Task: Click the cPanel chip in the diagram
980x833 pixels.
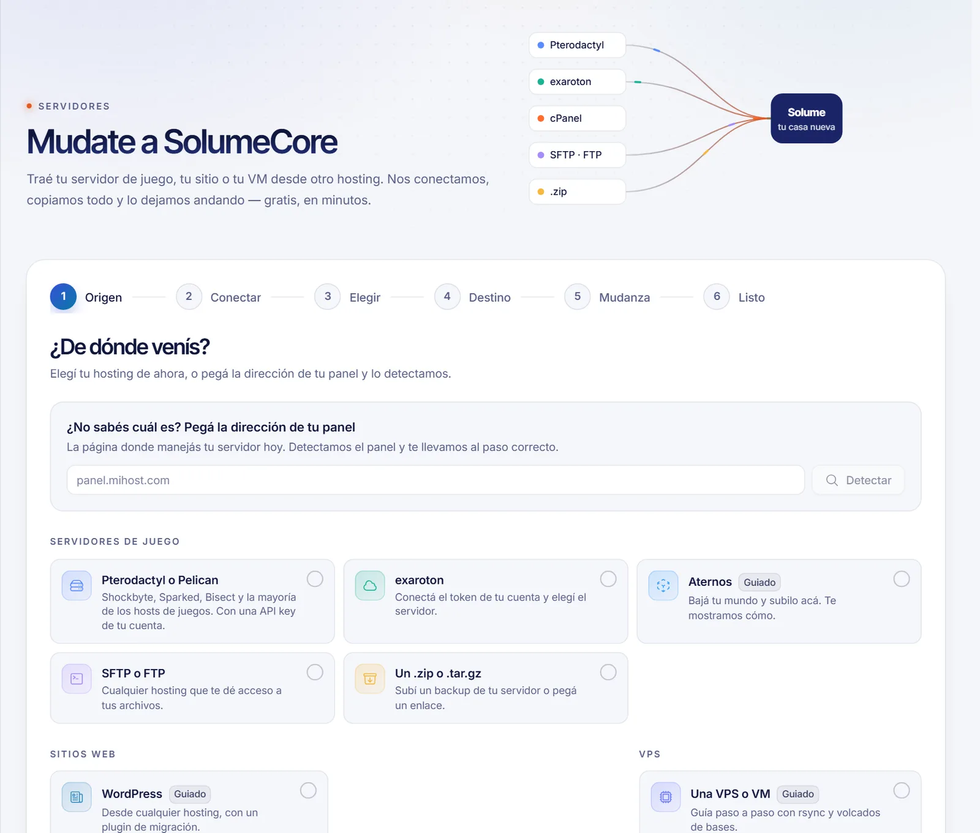Action: pos(577,119)
